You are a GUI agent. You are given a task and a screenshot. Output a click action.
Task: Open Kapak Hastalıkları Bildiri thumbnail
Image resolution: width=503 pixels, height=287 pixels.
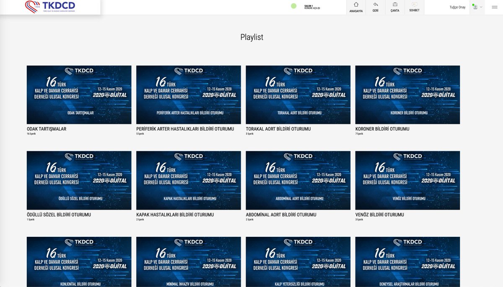pyautogui.click(x=189, y=180)
